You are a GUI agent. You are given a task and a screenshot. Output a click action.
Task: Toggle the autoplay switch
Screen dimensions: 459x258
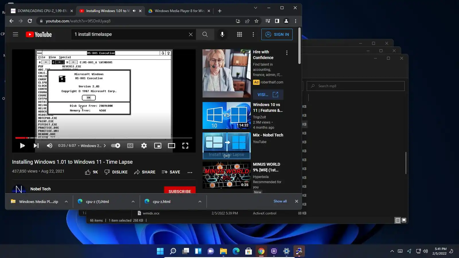[116, 146]
